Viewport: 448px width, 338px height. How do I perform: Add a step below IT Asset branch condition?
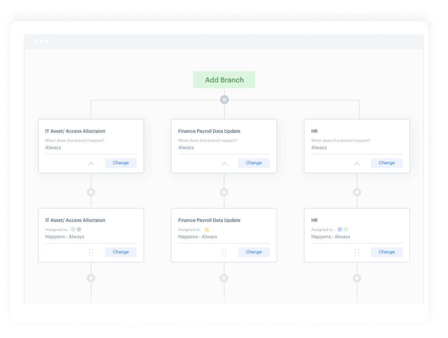point(91,192)
